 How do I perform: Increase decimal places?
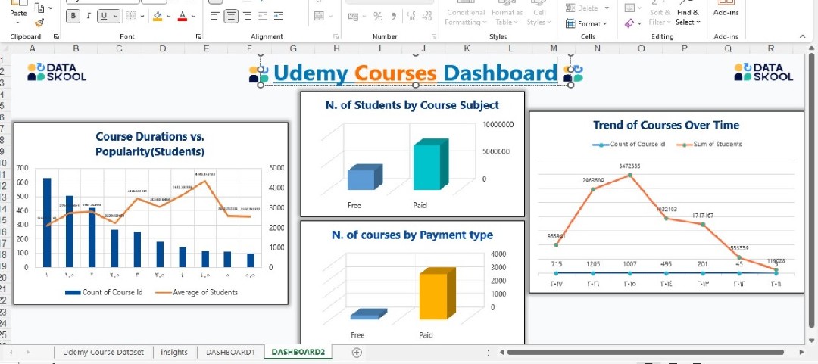click(x=411, y=17)
